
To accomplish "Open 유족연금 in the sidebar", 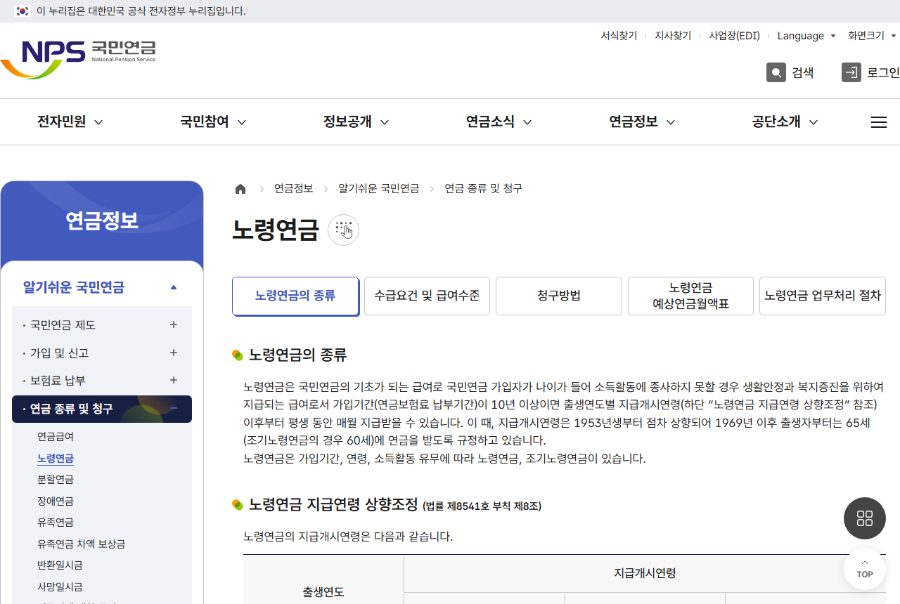I will (x=56, y=523).
